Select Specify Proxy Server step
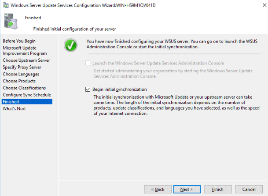 [22, 67]
